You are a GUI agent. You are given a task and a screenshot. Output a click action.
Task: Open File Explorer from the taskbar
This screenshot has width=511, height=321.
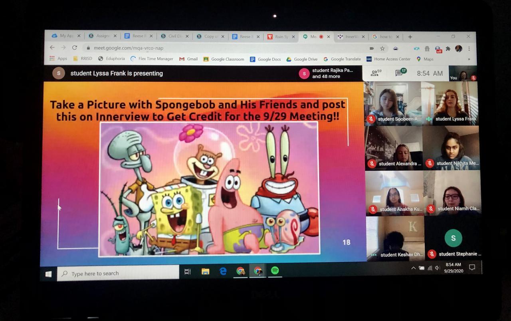pos(205,271)
